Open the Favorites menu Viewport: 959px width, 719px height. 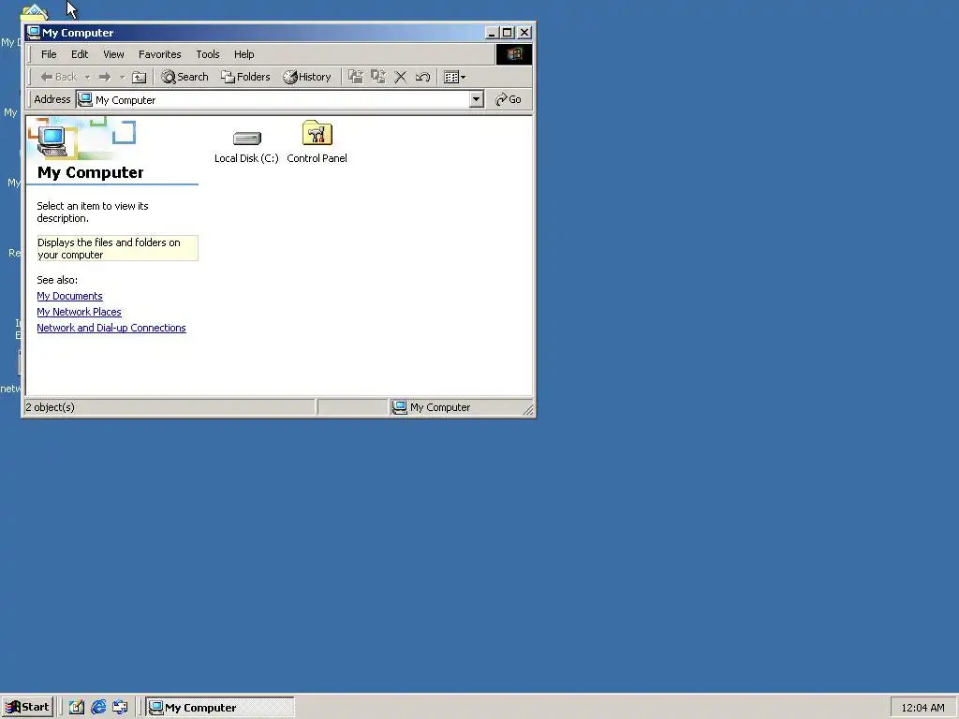click(159, 54)
